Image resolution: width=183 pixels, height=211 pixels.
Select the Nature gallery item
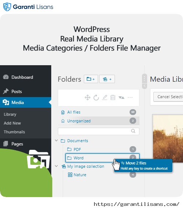pyautogui.click(x=80, y=175)
